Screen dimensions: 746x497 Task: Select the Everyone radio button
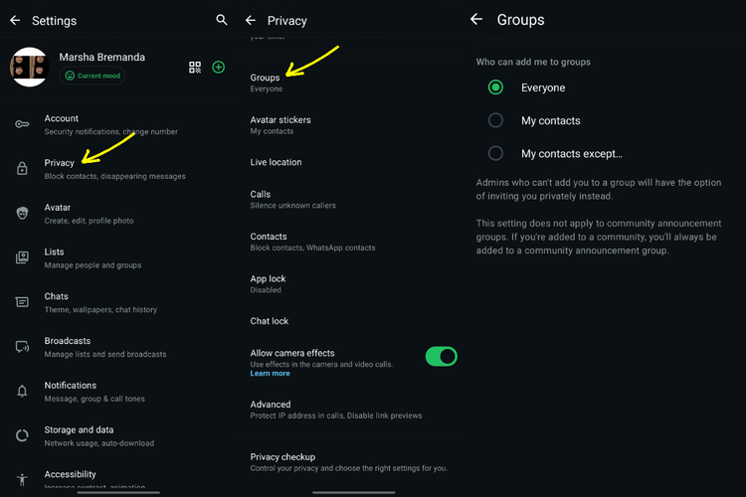(x=495, y=87)
